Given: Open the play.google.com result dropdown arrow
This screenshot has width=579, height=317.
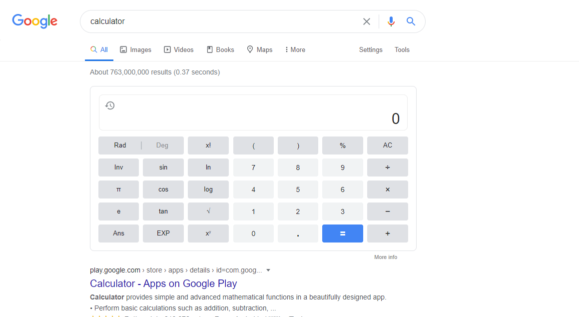Looking at the screenshot, I should pos(268,270).
